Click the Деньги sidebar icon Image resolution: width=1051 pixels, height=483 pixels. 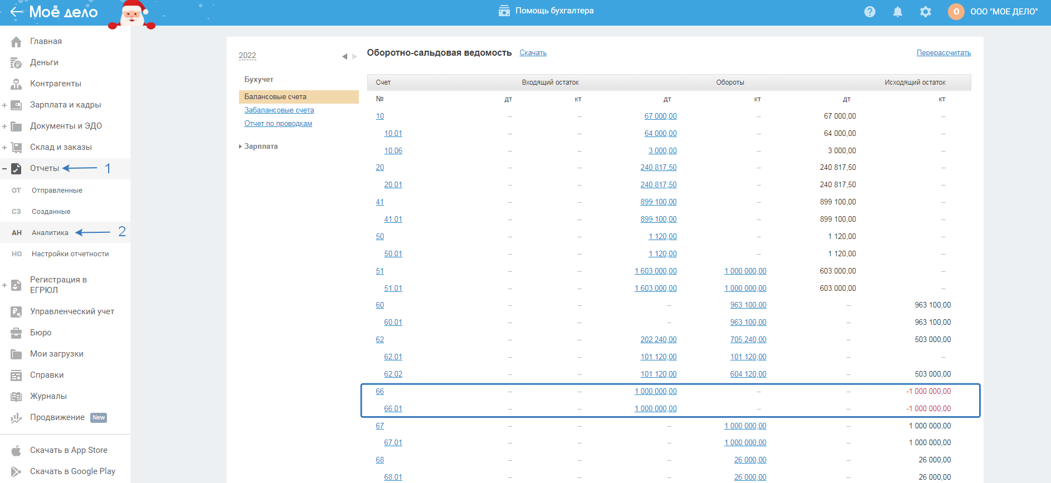click(x=16, y=63)
